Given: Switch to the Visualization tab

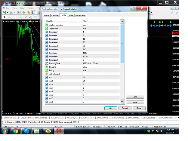Looking at the screenshot, I should click(x=80, y=16).
